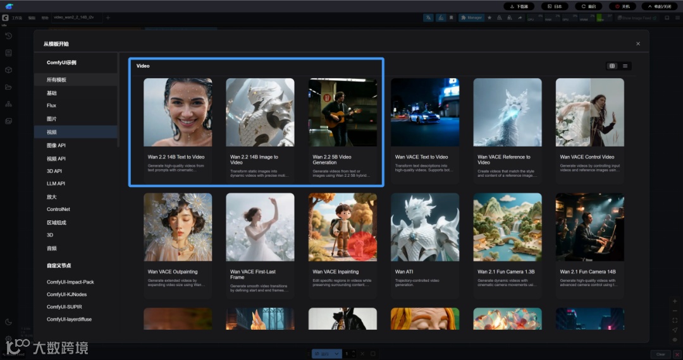The height and width of the screenshot is (360, 683).
Task: Open the workflows folder sidebar icon
Action: coord(8,87)
